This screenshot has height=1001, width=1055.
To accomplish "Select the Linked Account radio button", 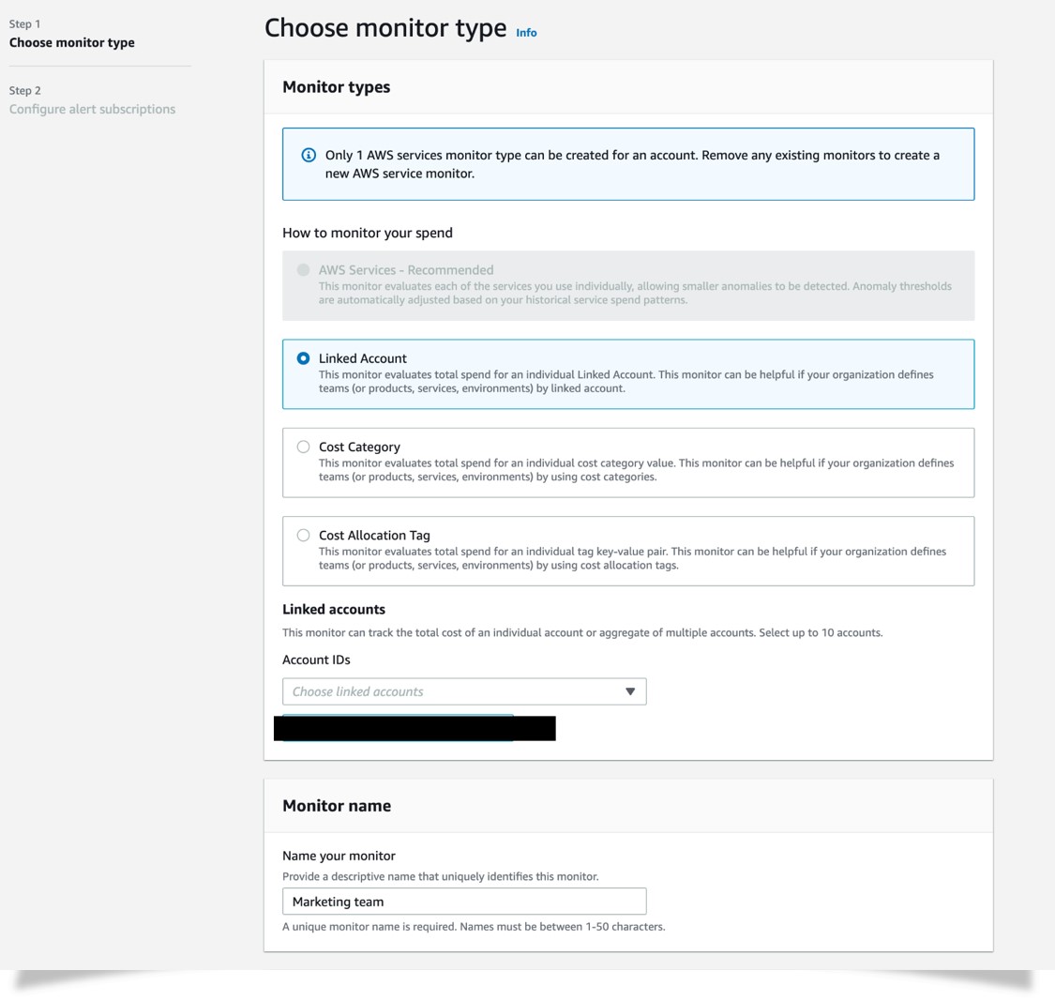I will coord(304,358).
